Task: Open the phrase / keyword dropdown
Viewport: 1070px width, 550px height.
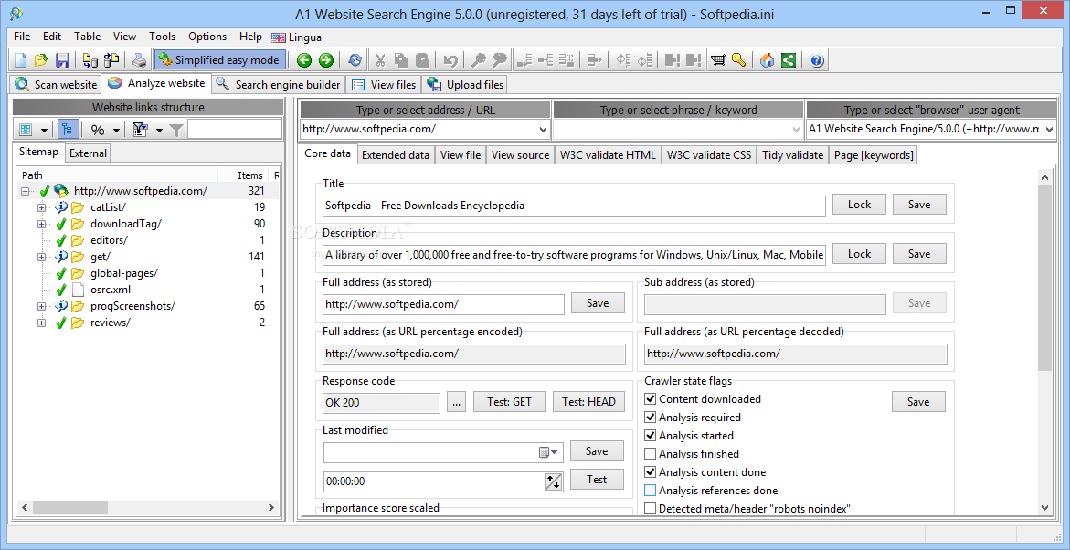Action: [797, 129]
